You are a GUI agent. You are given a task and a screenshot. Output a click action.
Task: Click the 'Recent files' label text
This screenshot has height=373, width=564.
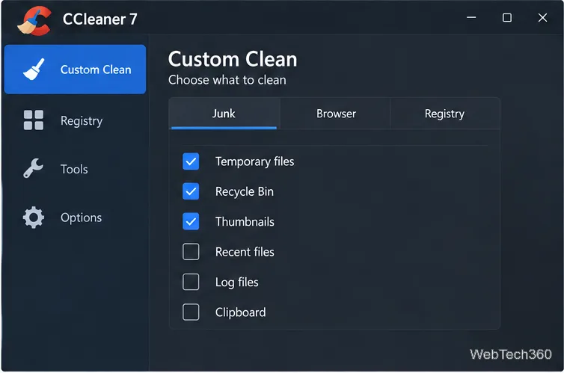(x=245, y=252)
